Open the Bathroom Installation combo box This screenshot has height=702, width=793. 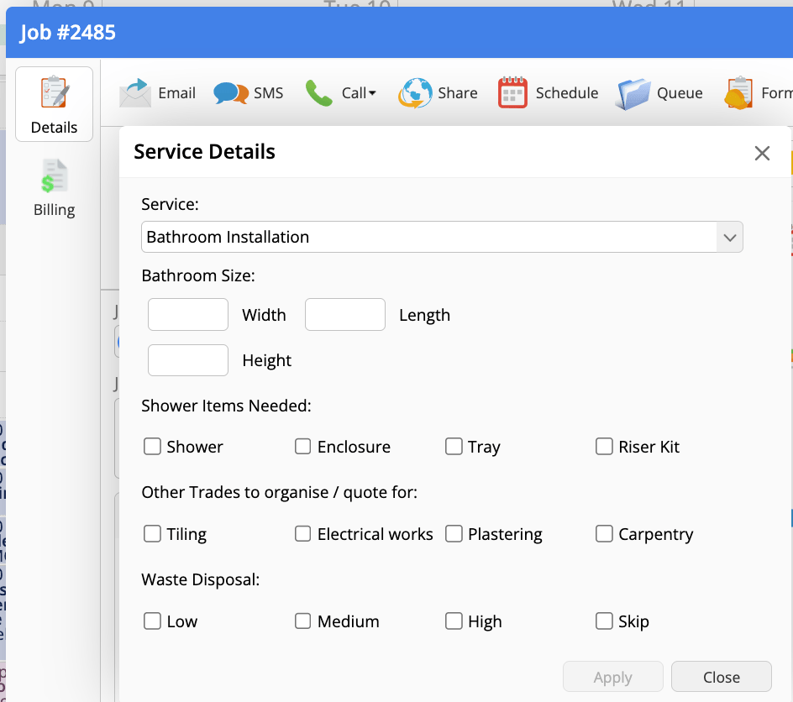point(428,238)
